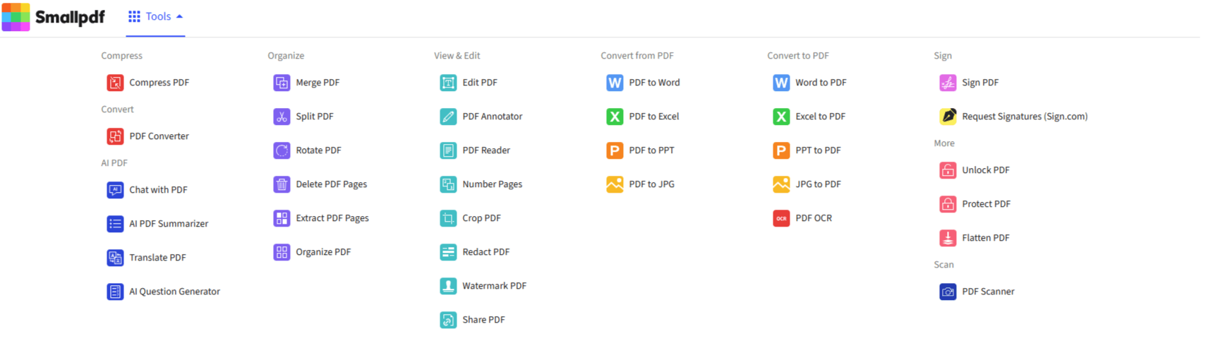This screenshot has height=341, width=1206.
Task: Click the Delete PDF Pages trash icon
Action: point(282,184)
